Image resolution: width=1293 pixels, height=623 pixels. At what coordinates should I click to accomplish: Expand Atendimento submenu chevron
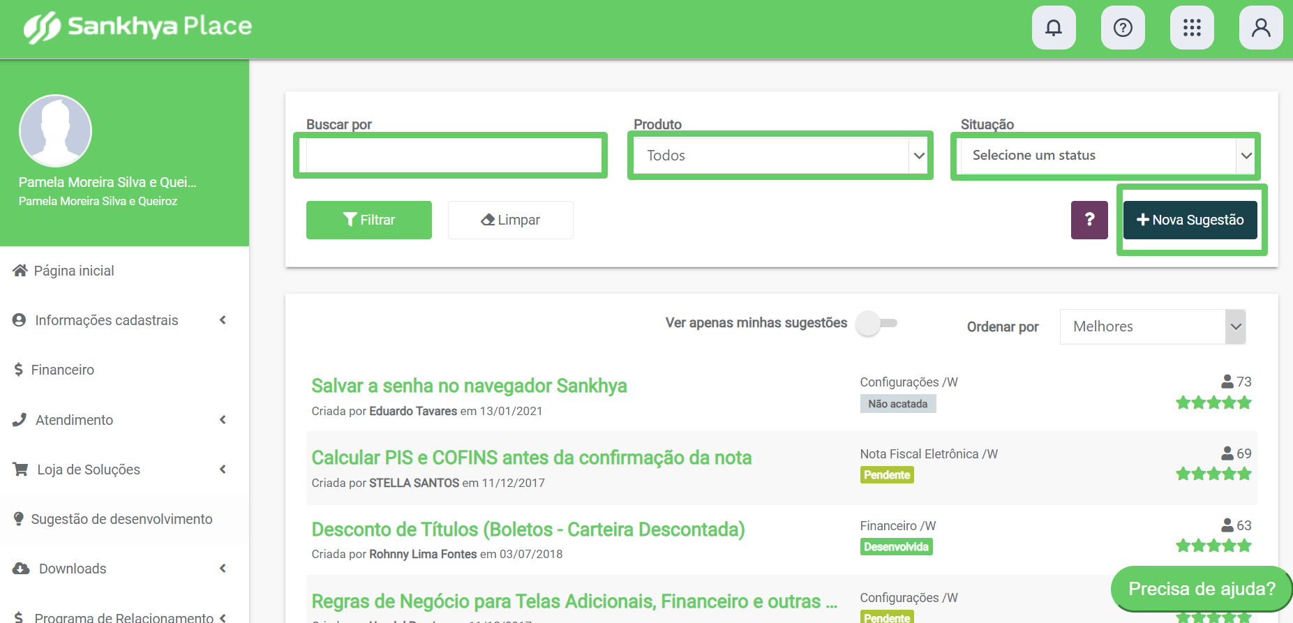click(223, 420)
